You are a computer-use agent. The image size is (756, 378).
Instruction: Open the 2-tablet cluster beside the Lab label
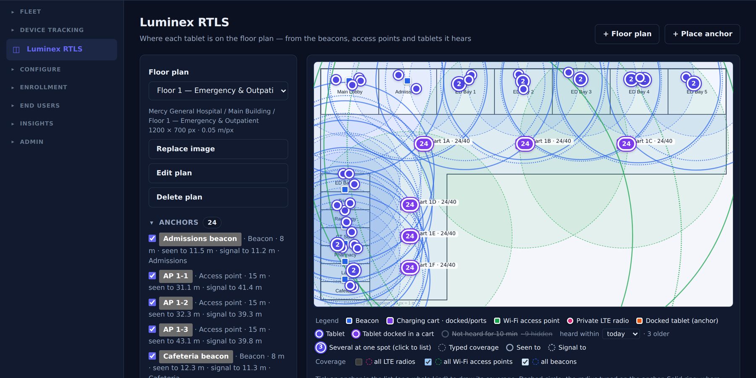(x=353, y=270)
